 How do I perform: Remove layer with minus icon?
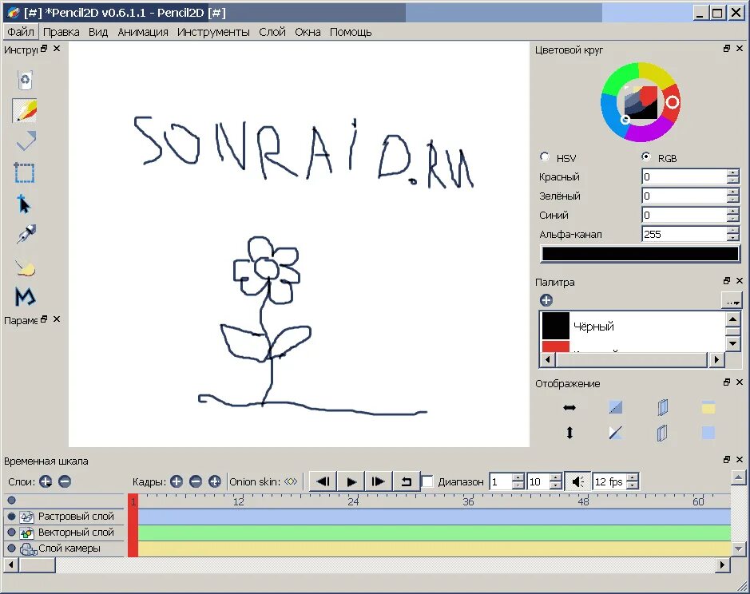point(65,481)
